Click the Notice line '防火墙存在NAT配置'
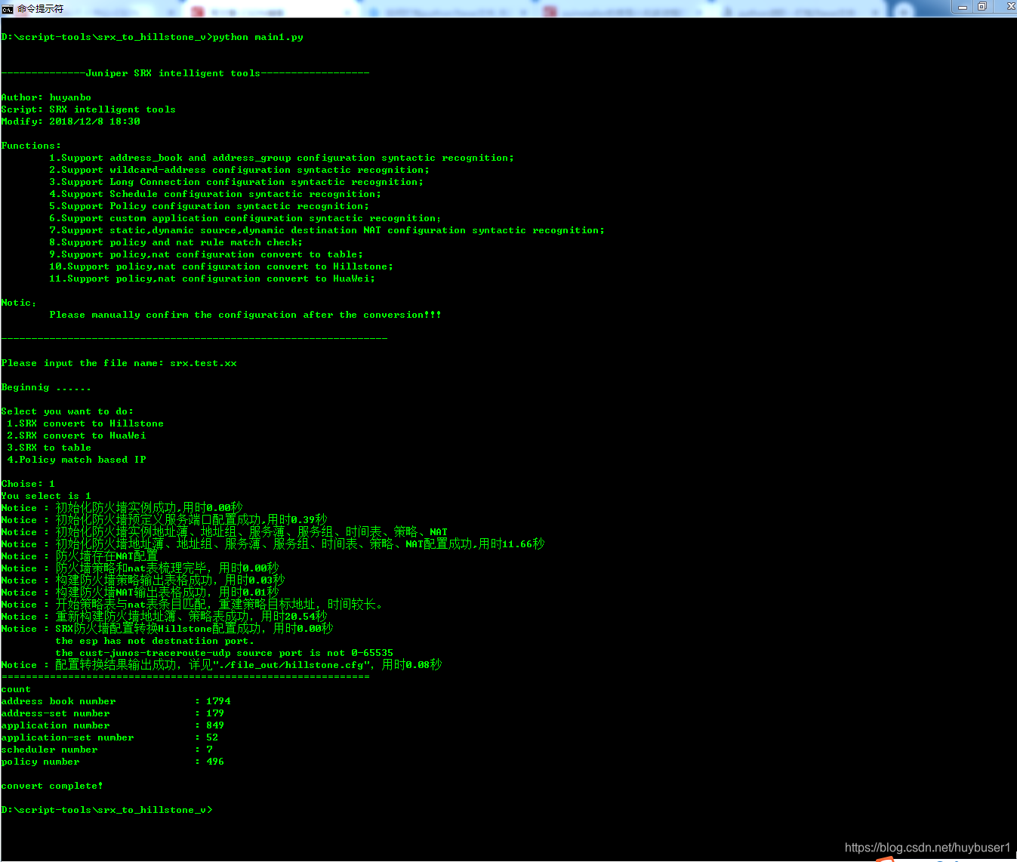 tap(80, 556)
